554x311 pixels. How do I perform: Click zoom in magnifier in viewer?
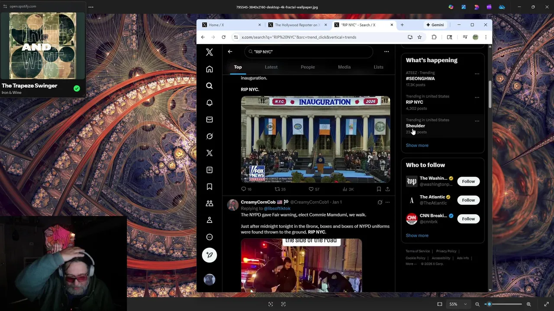tap(528, 304)
